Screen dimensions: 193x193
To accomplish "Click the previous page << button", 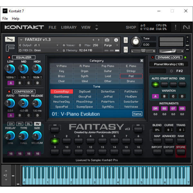I will [x=55, y=130].
